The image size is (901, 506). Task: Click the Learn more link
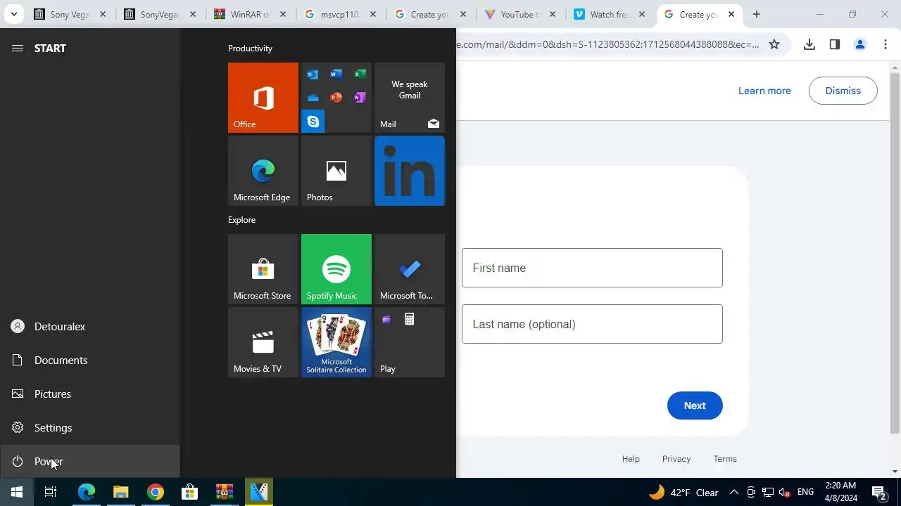[764, 91]
